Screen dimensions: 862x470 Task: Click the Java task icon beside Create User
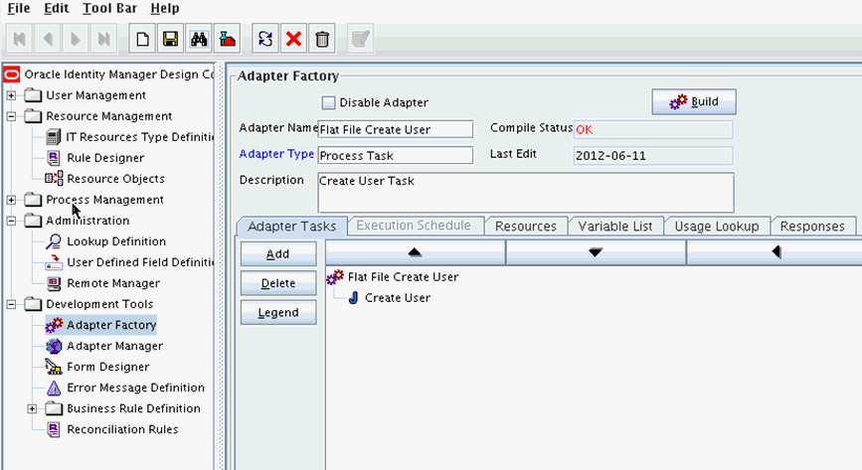tap(354, 298)
